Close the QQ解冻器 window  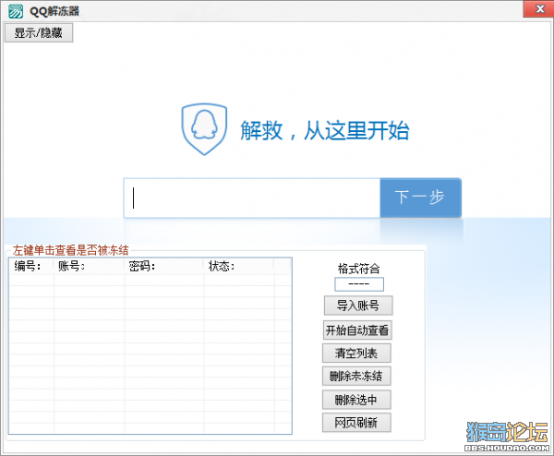click(x=539, y=9)
